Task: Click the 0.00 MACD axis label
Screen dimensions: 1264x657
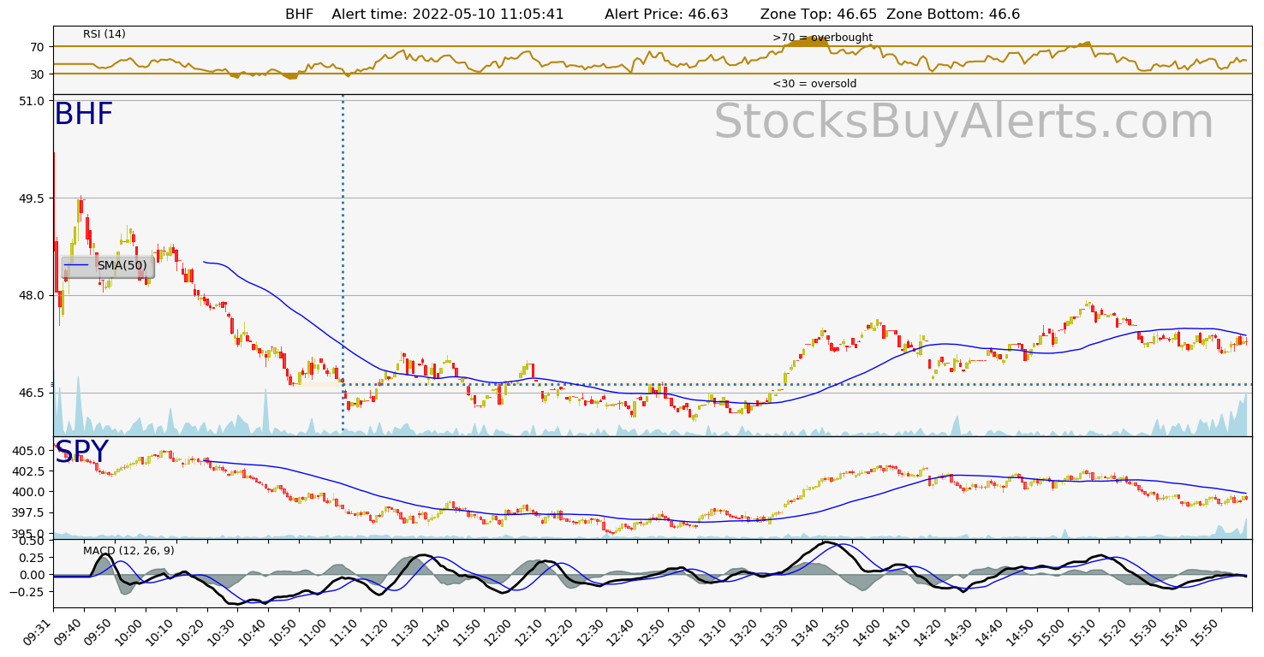Action: point(32,574)
